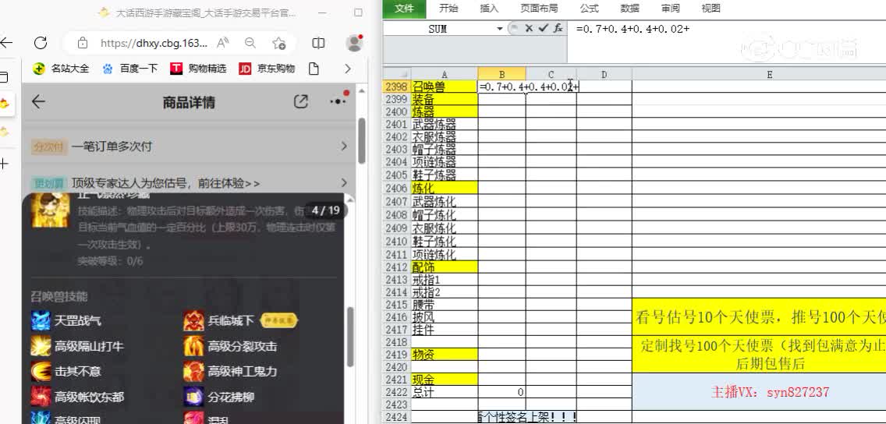Reload the page with the refresh icon
Image resolution: width=886 pixels, height=424 pixels.
[40, 43]
